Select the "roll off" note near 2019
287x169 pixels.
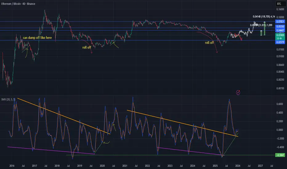(87, 47)
